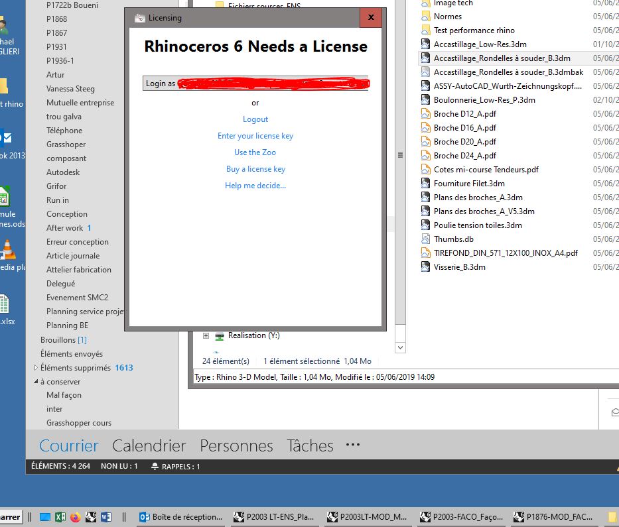The width and height of the screenshot is (619, 527).
Task: Switch to Tâches in Outlook
Action: (310, 445)
